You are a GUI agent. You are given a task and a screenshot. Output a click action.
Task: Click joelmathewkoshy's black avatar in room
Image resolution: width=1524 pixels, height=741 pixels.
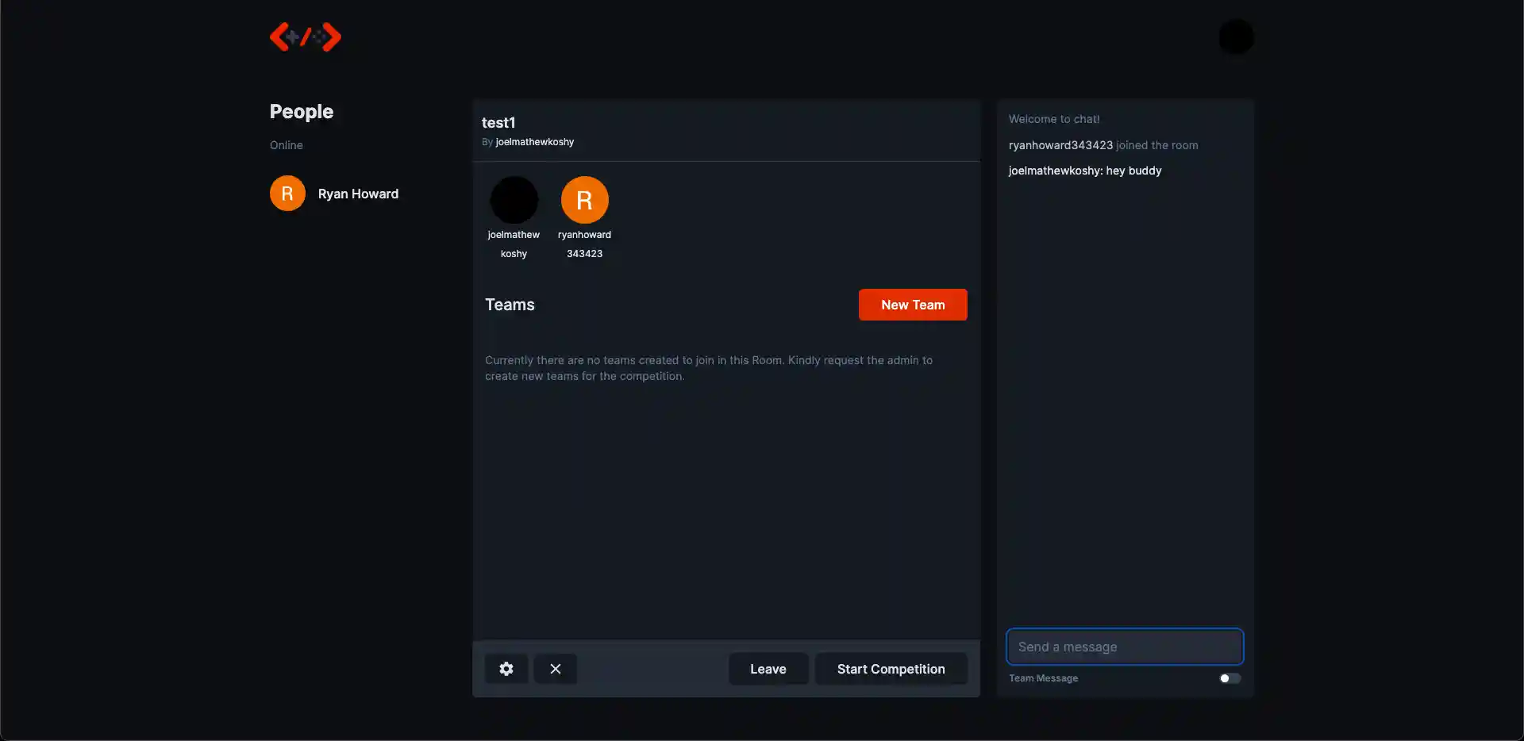click(x=514, y=200)
